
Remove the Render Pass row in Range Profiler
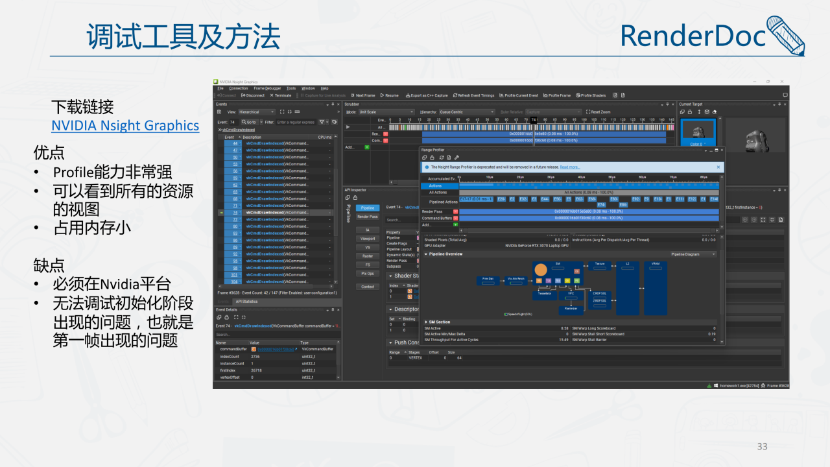456,211
